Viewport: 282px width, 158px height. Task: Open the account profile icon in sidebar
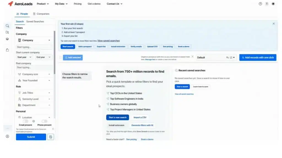pyautogui.click(x=7, y=136)
